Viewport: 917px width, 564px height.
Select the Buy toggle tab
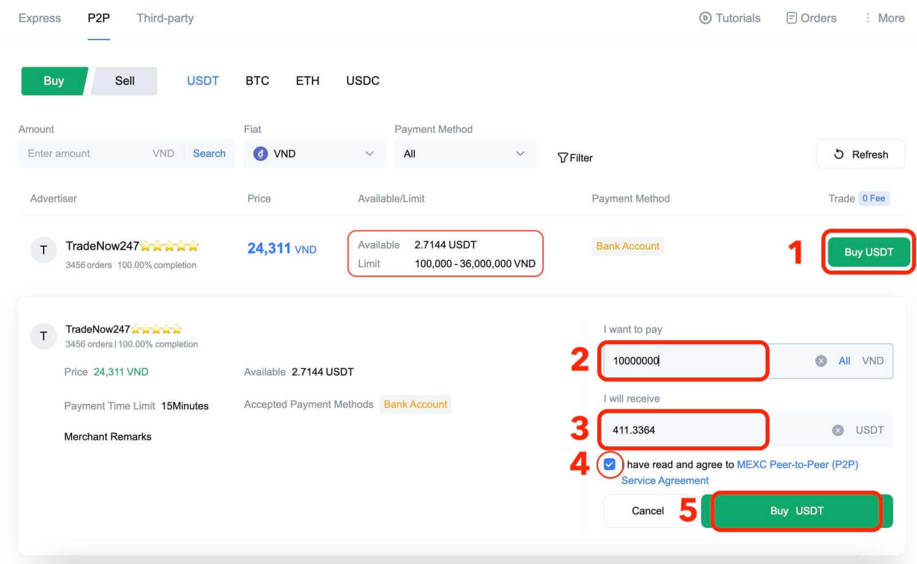tap(54, 81)
